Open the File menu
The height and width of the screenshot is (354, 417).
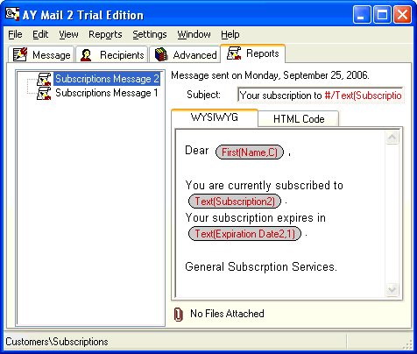(x=15, y=34)
